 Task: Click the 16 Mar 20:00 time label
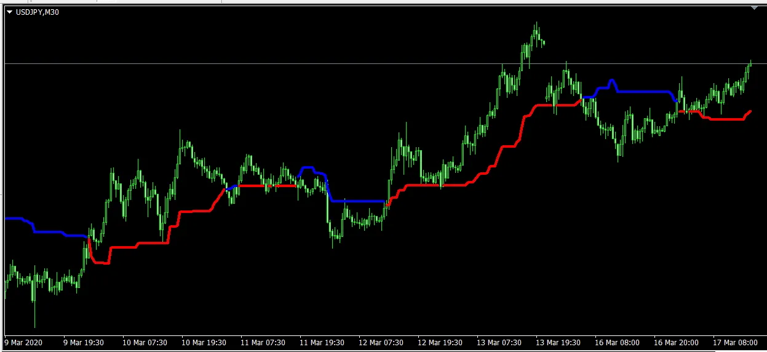[677, 342]
